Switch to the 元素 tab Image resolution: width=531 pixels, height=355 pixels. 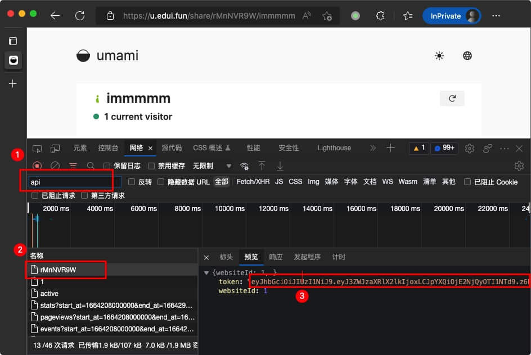[x=80, y=148]
